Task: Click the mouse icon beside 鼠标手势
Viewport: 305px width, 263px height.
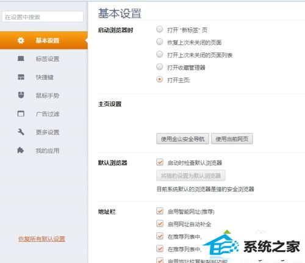Action: [x=21, y=95]
